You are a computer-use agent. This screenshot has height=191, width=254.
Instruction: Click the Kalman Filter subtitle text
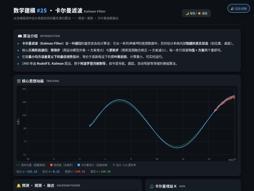pyautogui.click(x=95, y=11)
